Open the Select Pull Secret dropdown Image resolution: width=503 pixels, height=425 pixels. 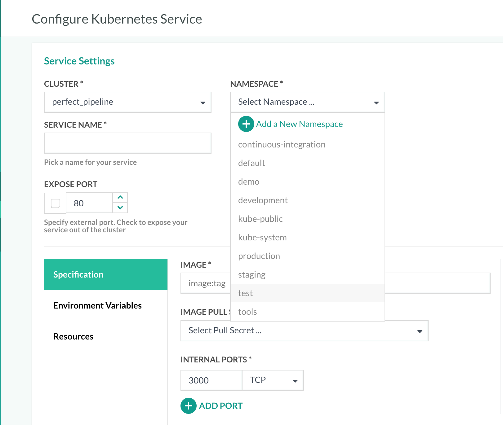tap(304, 331)
